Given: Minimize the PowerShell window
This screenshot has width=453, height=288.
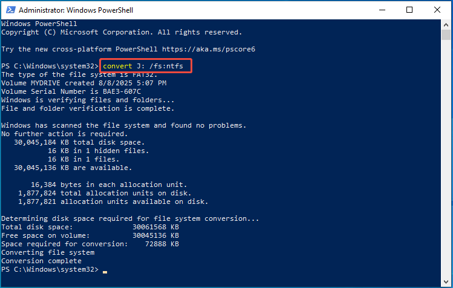Looking at the screenshot, I should pyautogui.click(x=382, y=10).
